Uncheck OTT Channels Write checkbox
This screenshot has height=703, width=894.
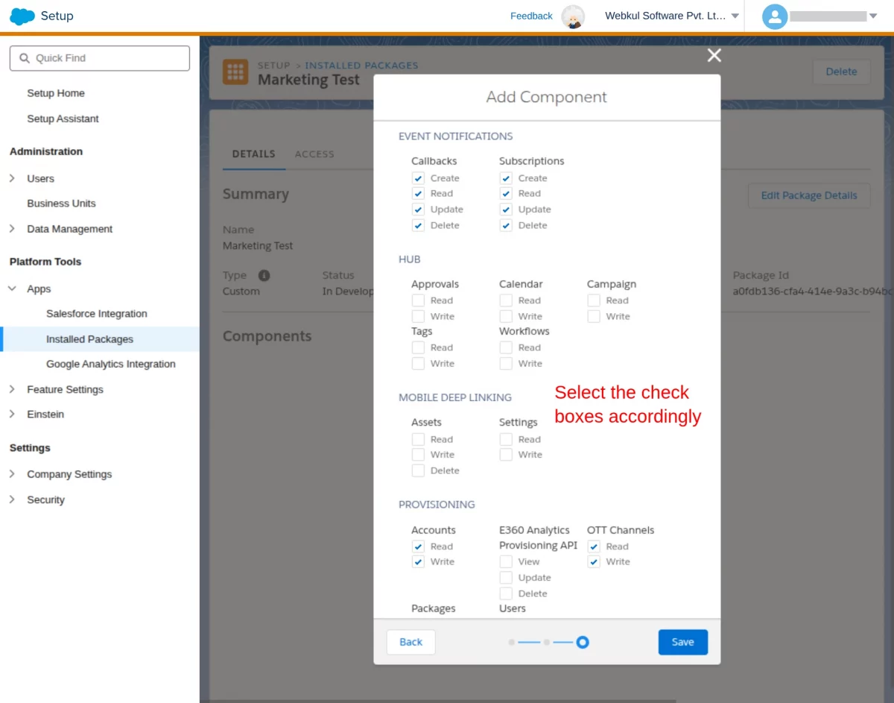point(594,561)
